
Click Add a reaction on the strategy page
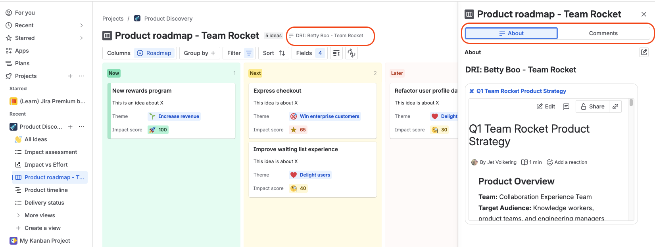567,162
